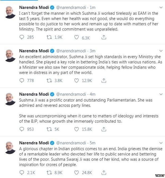Viewport: 165px width, 178px height.
Task: Share the 'excellent administrator' tweet
Action: (104, 80)
